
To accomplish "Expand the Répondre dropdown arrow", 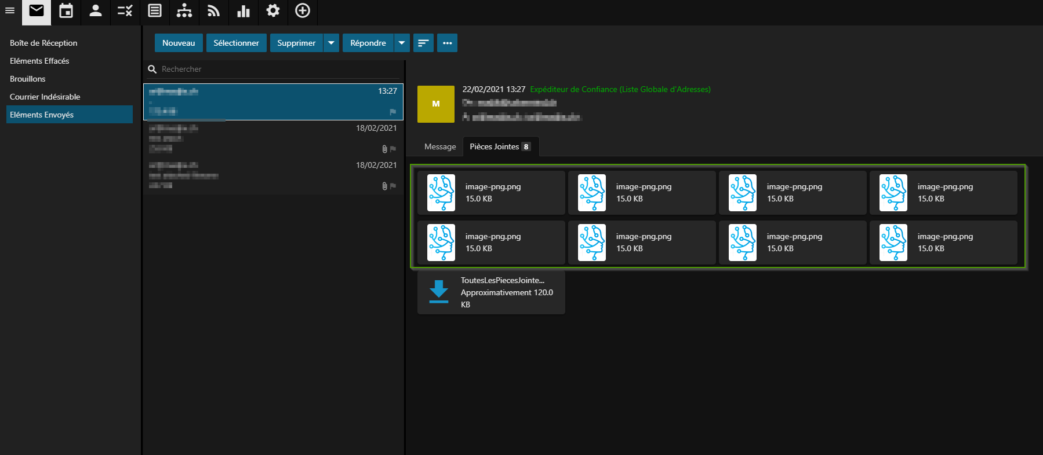I will pos(402,43).
